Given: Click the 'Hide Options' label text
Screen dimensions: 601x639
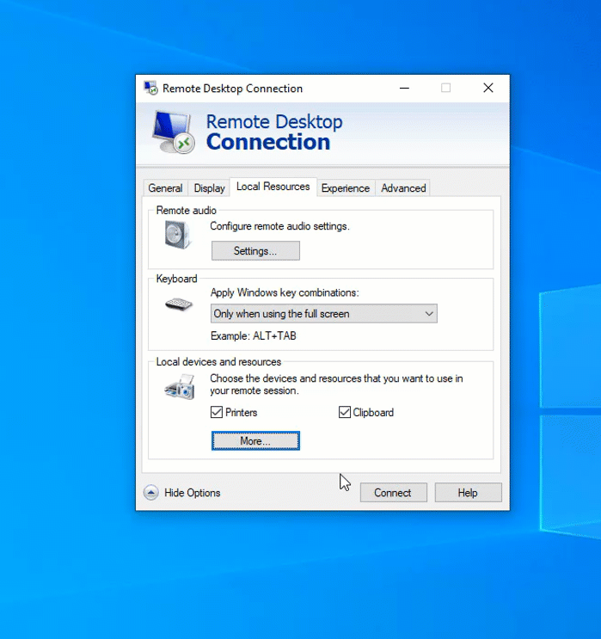Looking at the screenshot, I should 193,493.
